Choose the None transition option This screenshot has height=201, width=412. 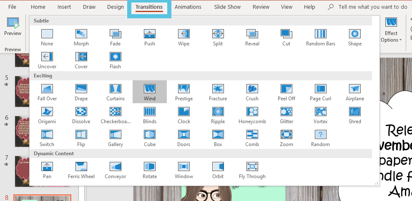click(x=47, y=37)
